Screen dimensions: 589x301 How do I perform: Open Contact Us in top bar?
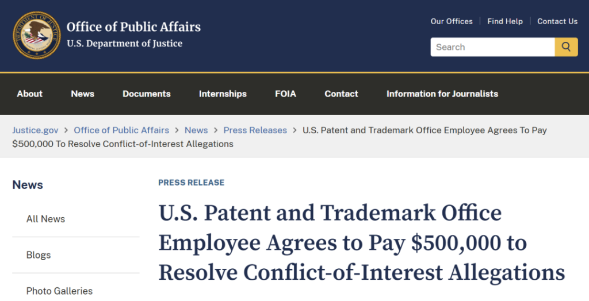pyautogui.click(x=557, y=21)
